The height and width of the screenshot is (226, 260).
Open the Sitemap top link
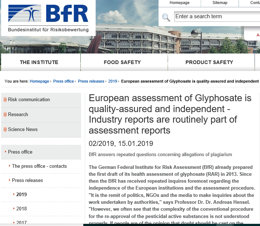220,3
